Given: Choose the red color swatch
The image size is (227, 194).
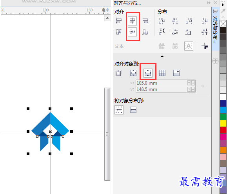Looking at the screenshot, I should [223, 130].
